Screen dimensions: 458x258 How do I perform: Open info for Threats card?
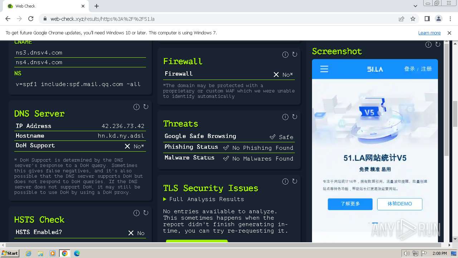click(285, 117)
